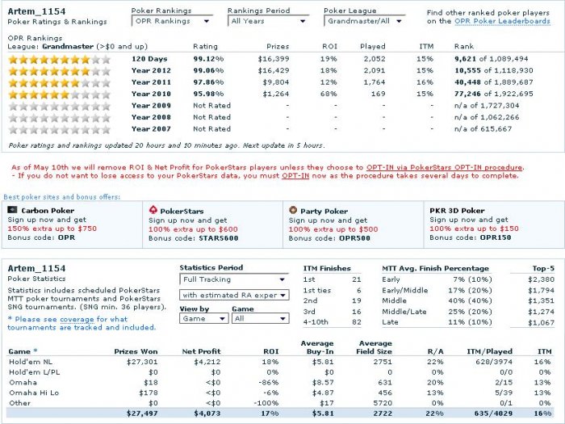
Task: Follow the OPR Poker Leaderboards link
Action: tap(502, 21)
